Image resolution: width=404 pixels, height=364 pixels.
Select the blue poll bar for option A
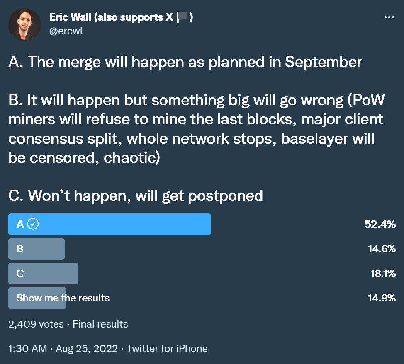pyautogui.click(x=110, y=224)
